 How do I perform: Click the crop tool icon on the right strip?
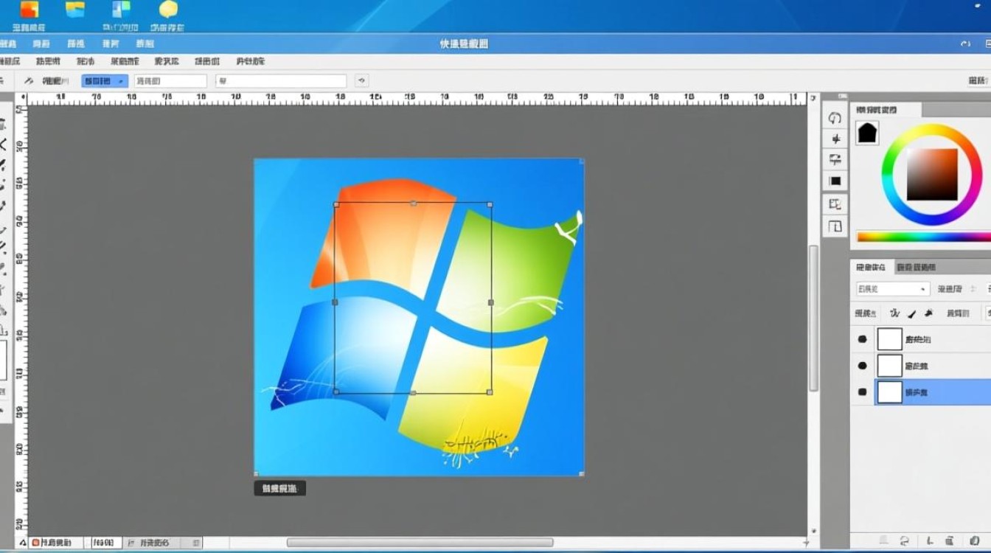pyautogui.click(x=834, y=204)
